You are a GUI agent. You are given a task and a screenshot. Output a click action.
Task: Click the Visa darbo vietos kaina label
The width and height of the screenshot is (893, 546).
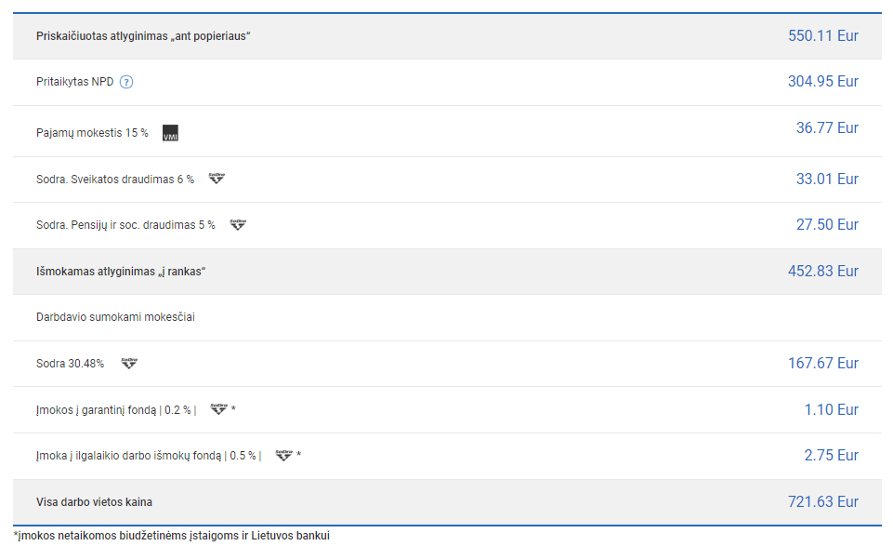94,502
